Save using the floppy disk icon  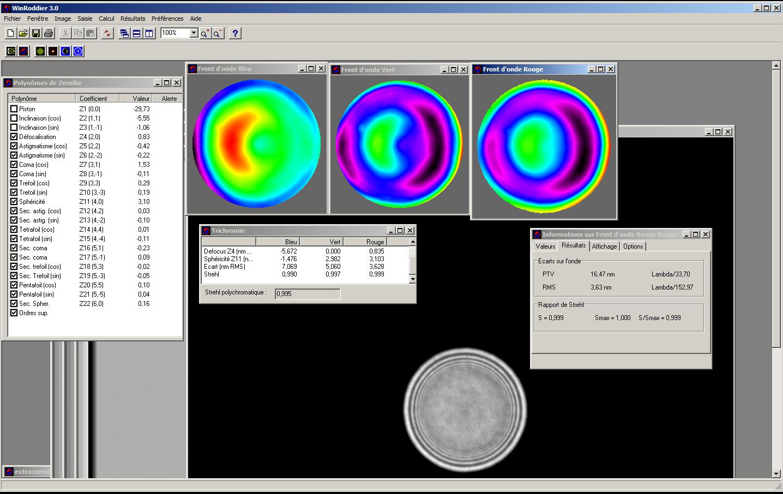click(35, 33)
